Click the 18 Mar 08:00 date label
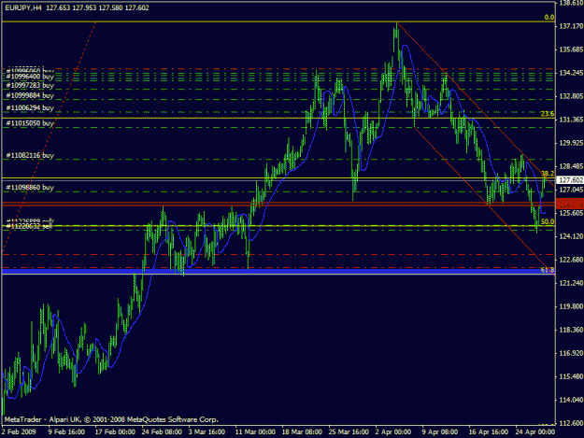 [x=302, y=432]
